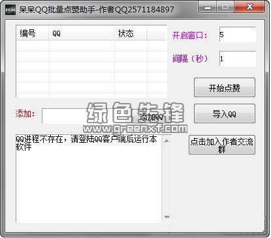Click the 开启窗口 label
Screen dimensions: 271x238
click(190, 35)
